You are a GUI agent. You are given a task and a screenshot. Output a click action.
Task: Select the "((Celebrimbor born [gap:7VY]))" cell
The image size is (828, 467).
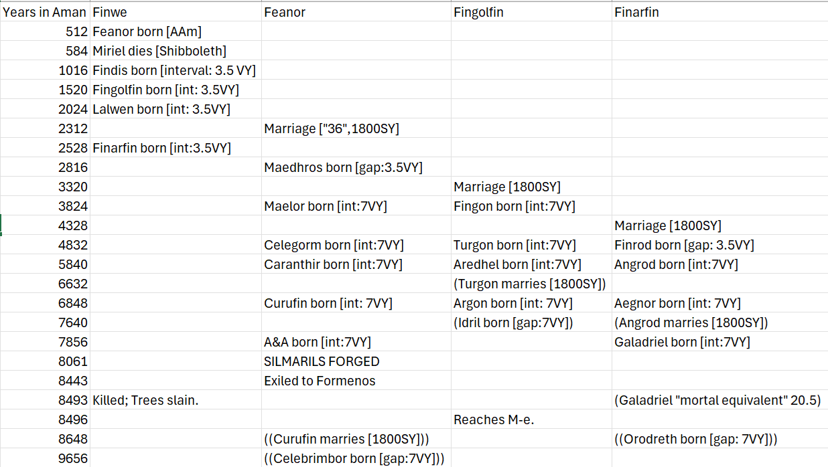pyautogui.click(x=354, y=458)
